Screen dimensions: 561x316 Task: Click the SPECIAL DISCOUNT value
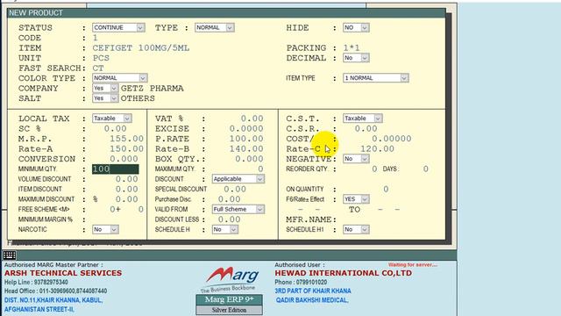click(235, 189)
